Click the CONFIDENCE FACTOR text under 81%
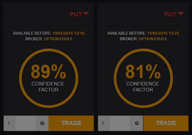The image size is (192, 135). (143, 87)
